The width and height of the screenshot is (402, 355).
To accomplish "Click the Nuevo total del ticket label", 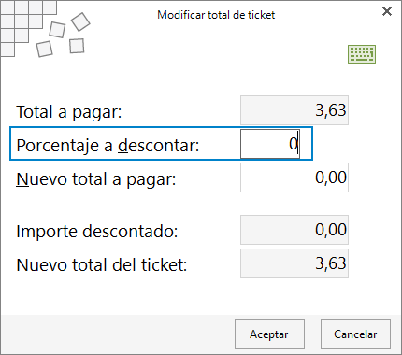I will [102, 265].
